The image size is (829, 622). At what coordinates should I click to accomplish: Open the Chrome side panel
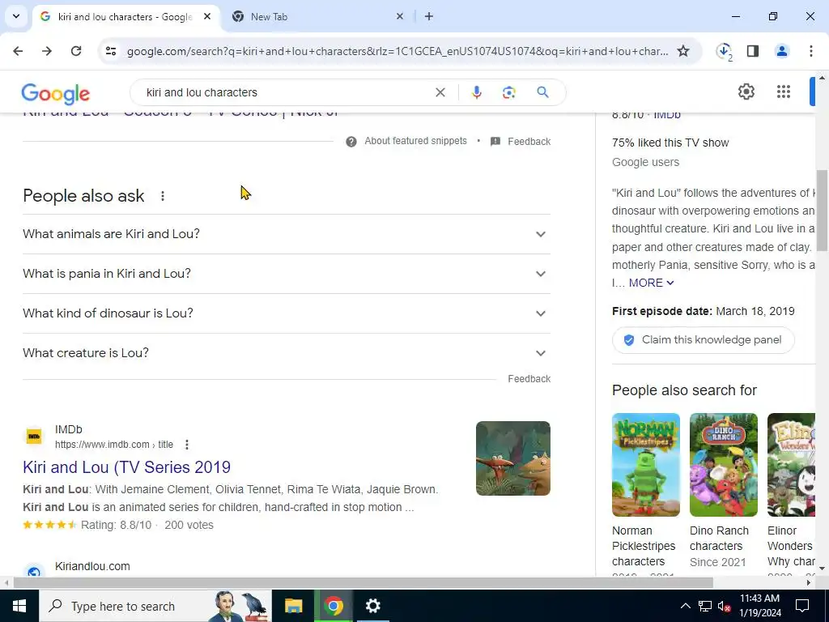tap(753, 51)
